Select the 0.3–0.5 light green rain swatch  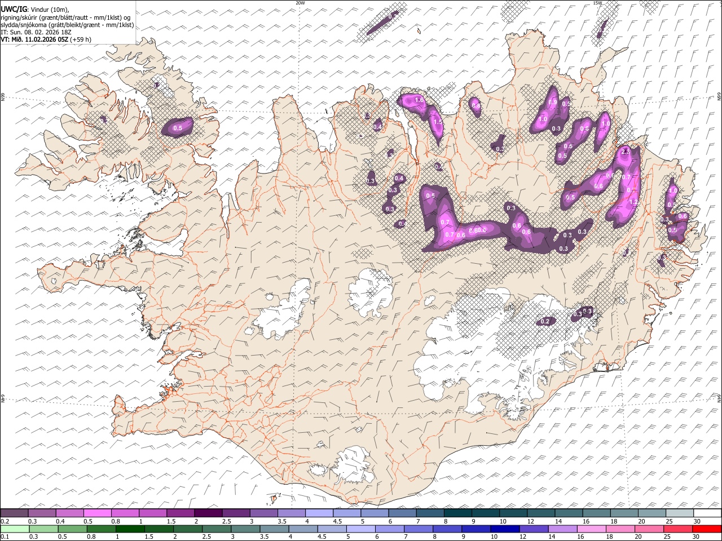click(43, 529)
